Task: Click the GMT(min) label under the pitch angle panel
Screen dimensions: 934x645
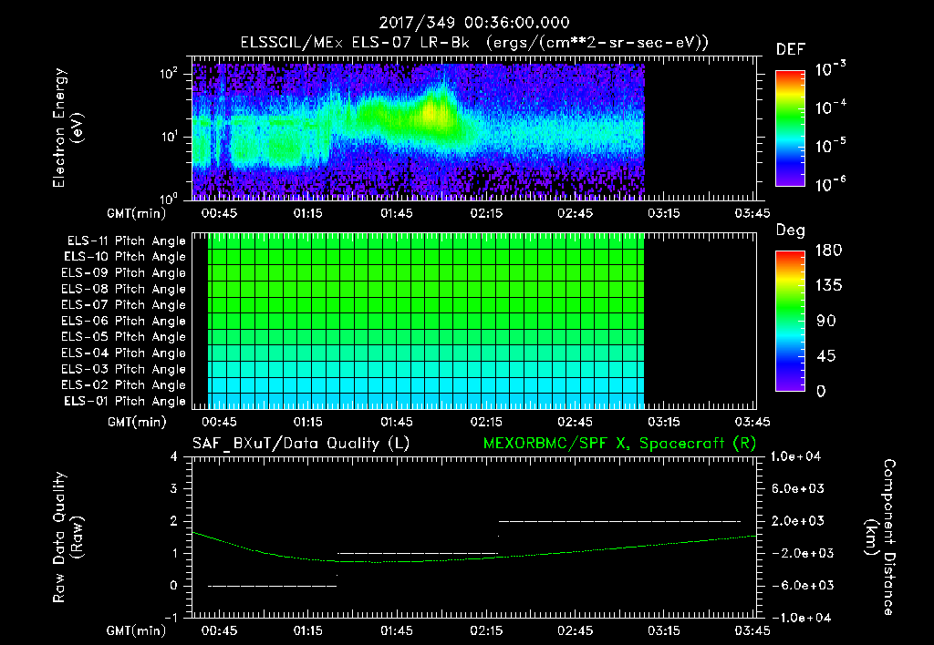Action: 137,422
